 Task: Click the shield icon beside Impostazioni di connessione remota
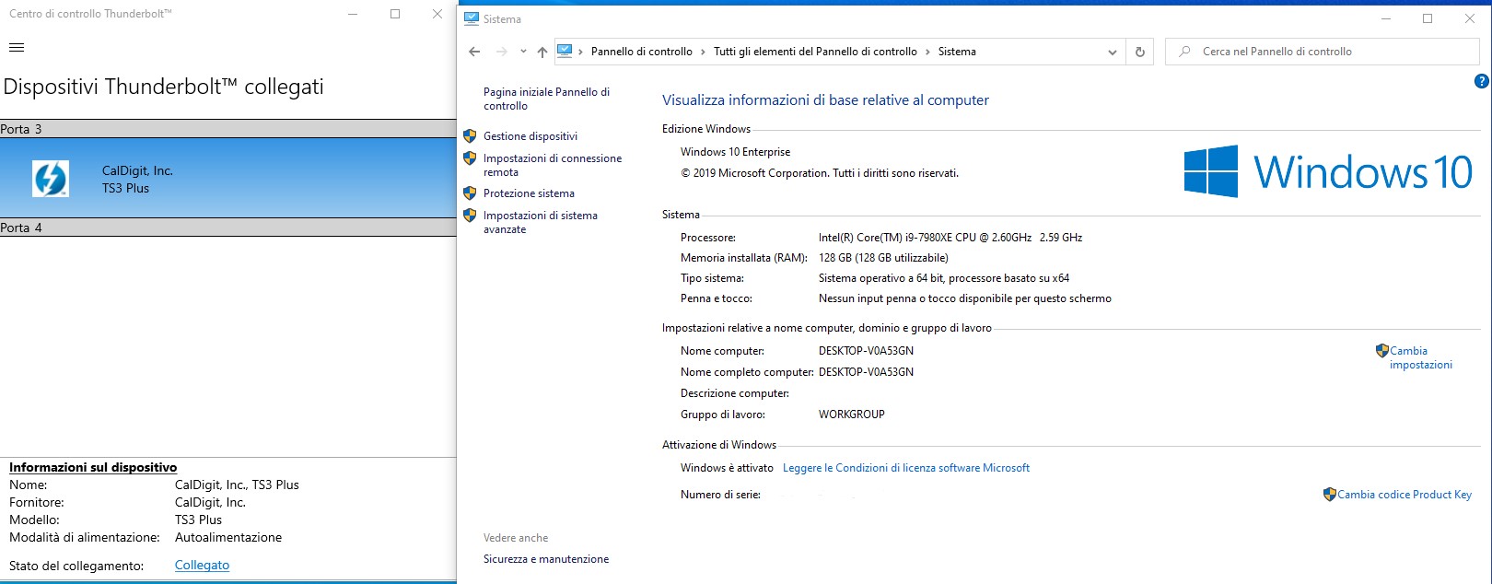(x=470, y=158)
